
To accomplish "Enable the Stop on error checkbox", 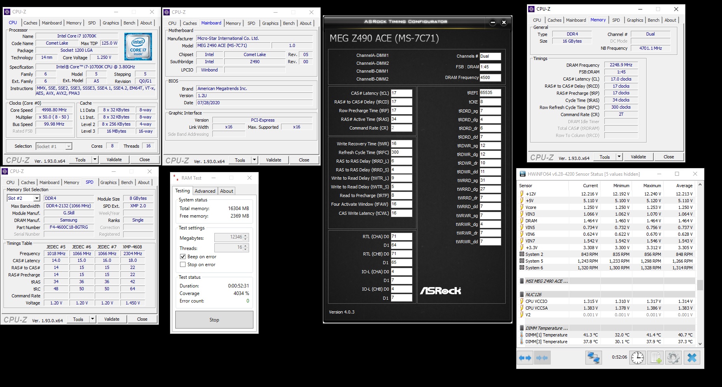I will click(x=183, y=265).
